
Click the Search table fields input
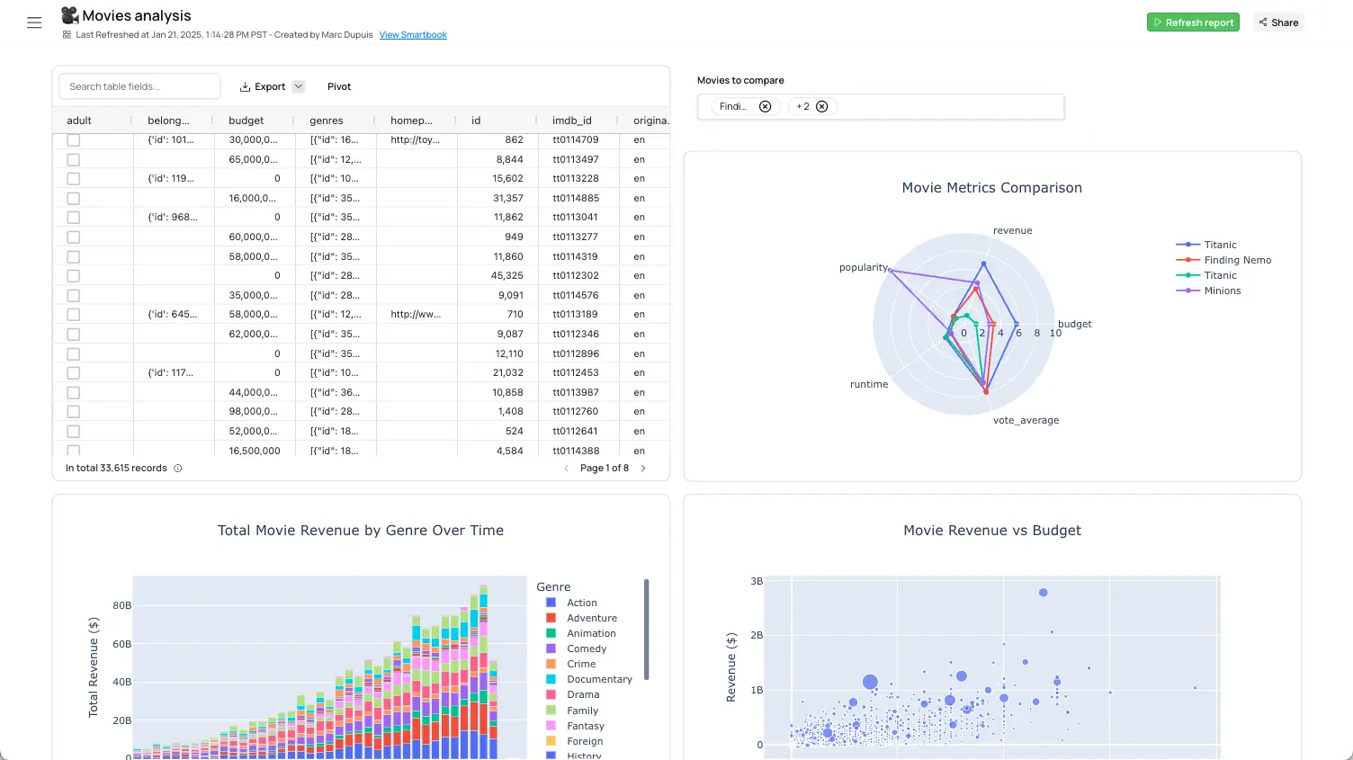tap(139, 86)
